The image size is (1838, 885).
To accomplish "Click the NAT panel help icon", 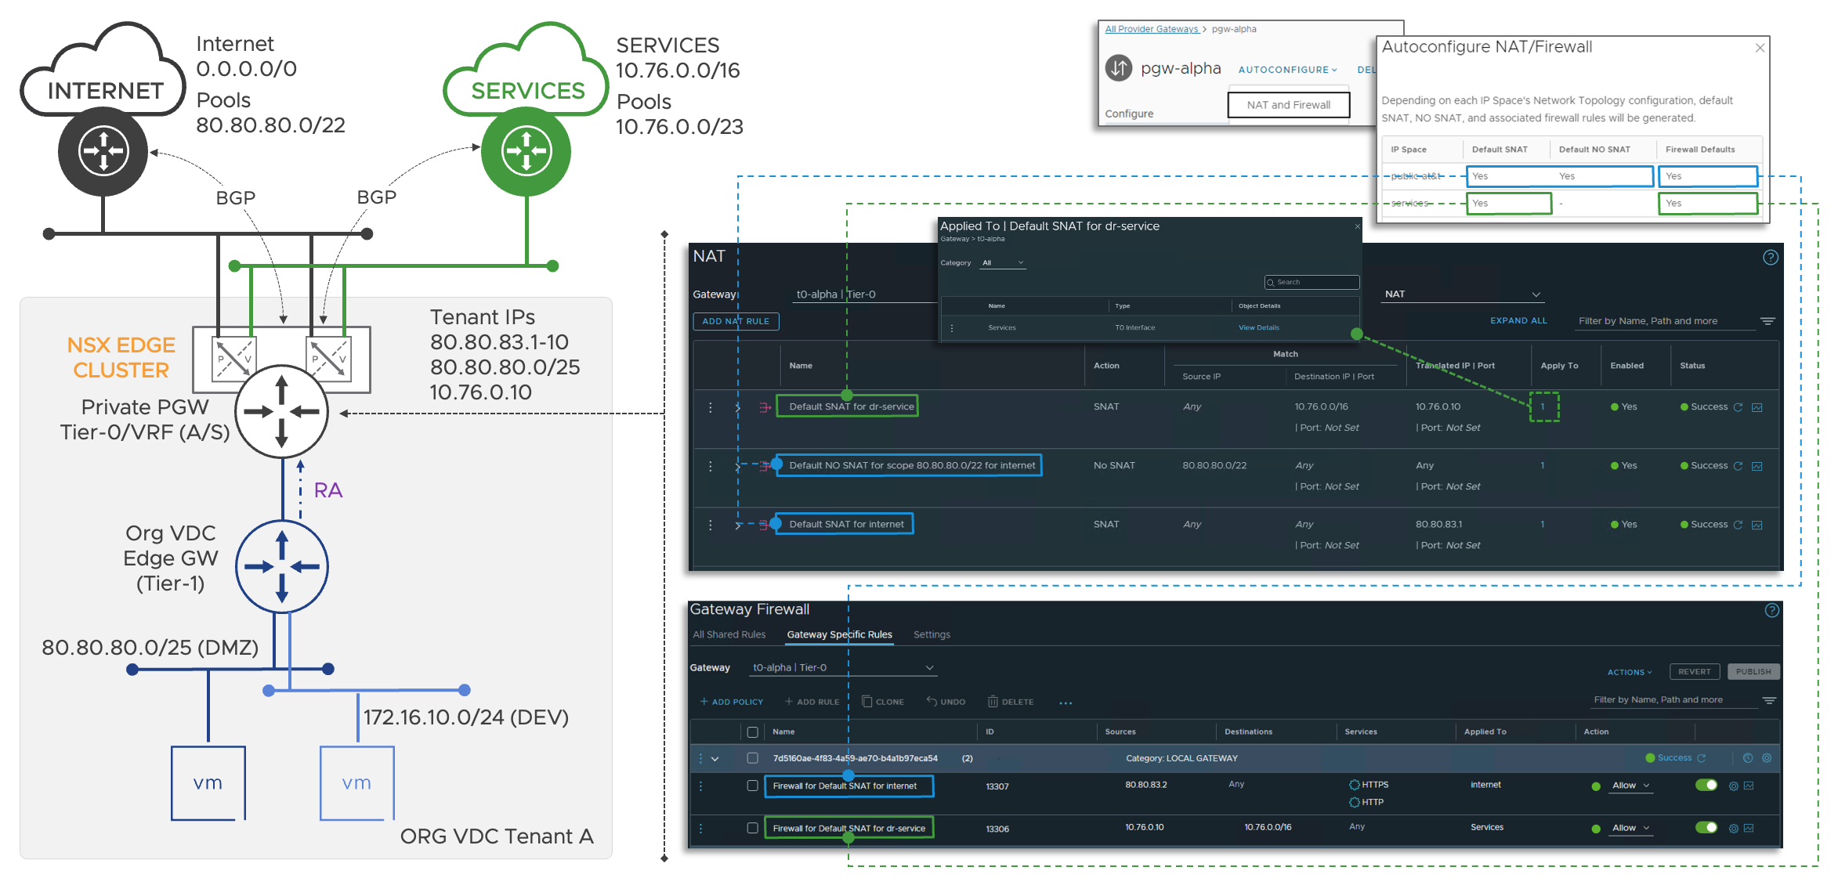I will (x=1771, y=258).
